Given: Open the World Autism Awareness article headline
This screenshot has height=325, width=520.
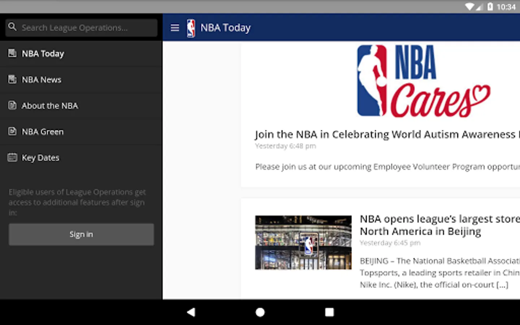Looking at the screenshot, I should pyautogui.click(x=387, y=134).
